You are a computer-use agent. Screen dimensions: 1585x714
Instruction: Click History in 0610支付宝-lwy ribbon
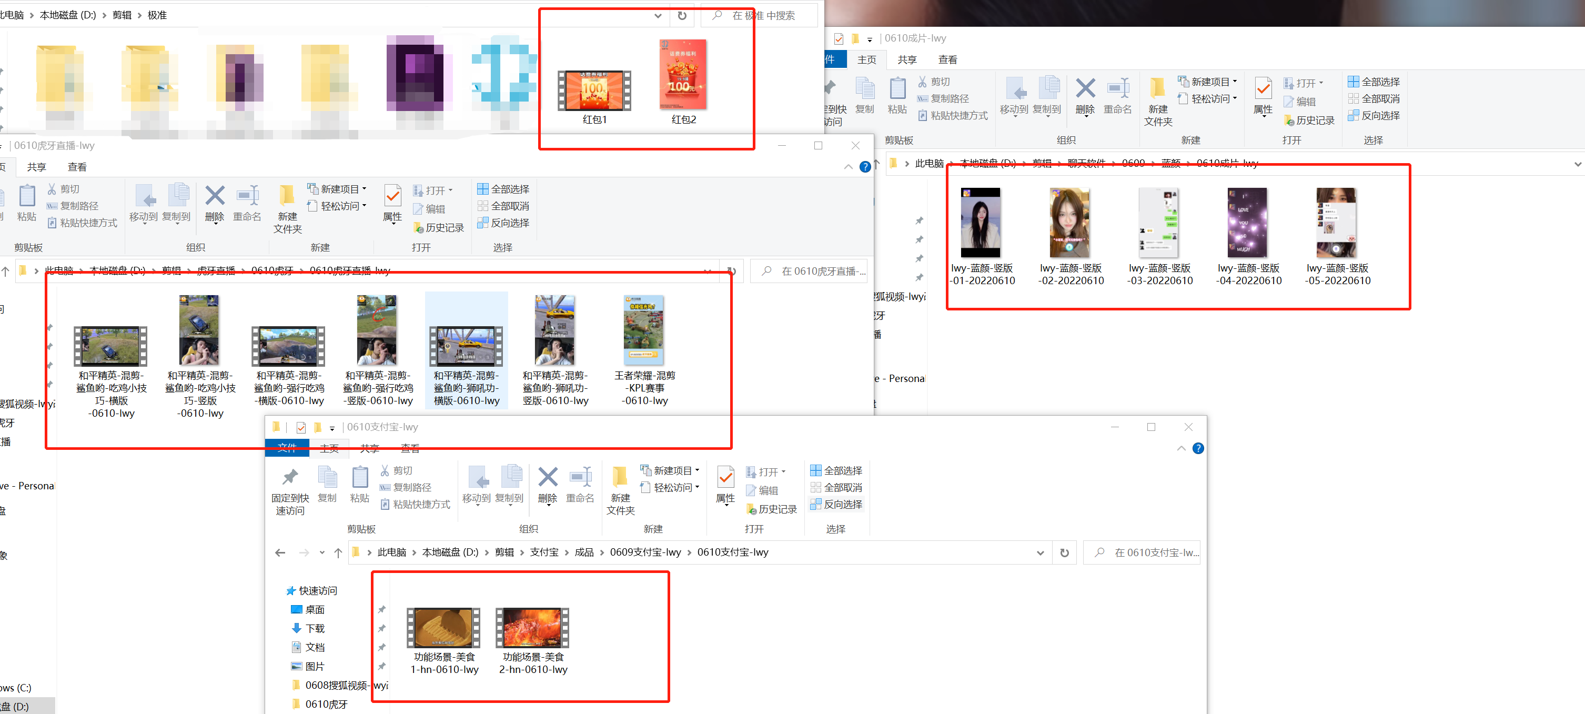point(771,509)
